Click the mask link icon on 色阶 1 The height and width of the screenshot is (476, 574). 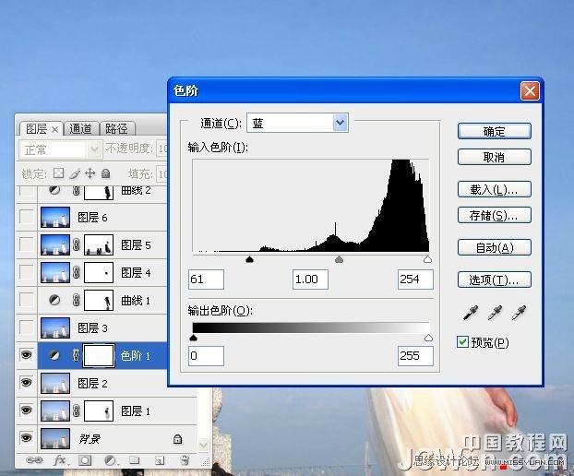pyautogui.click(x=77, y=355)
